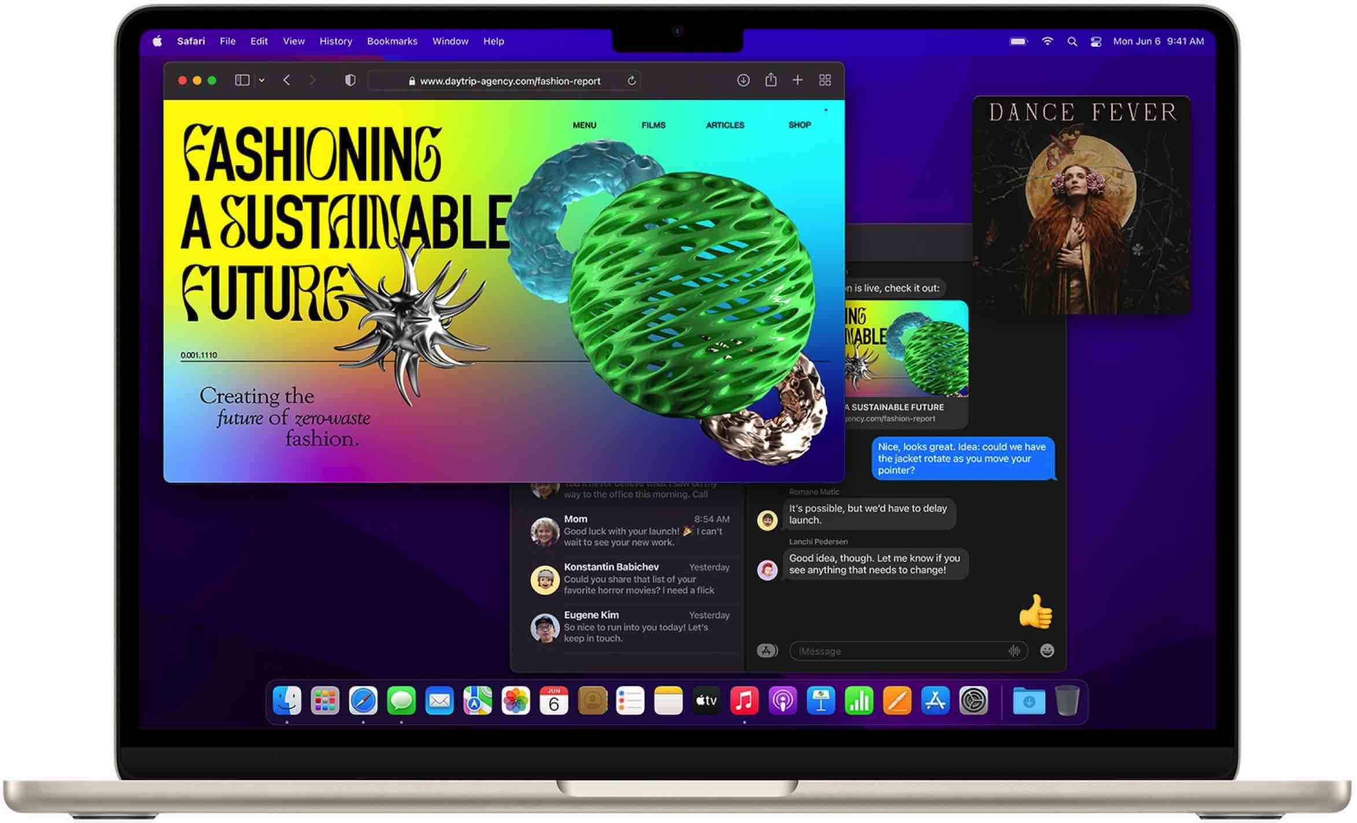Open the Safari menu

click(191, 41)
